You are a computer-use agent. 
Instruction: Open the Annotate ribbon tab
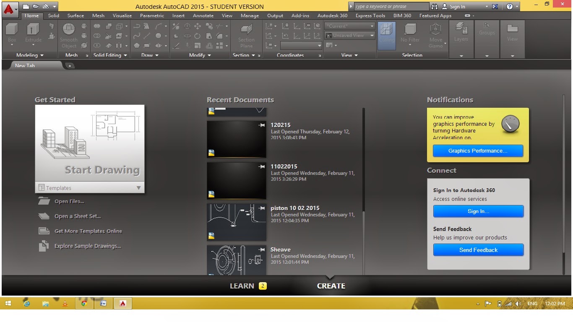point(203,16)
